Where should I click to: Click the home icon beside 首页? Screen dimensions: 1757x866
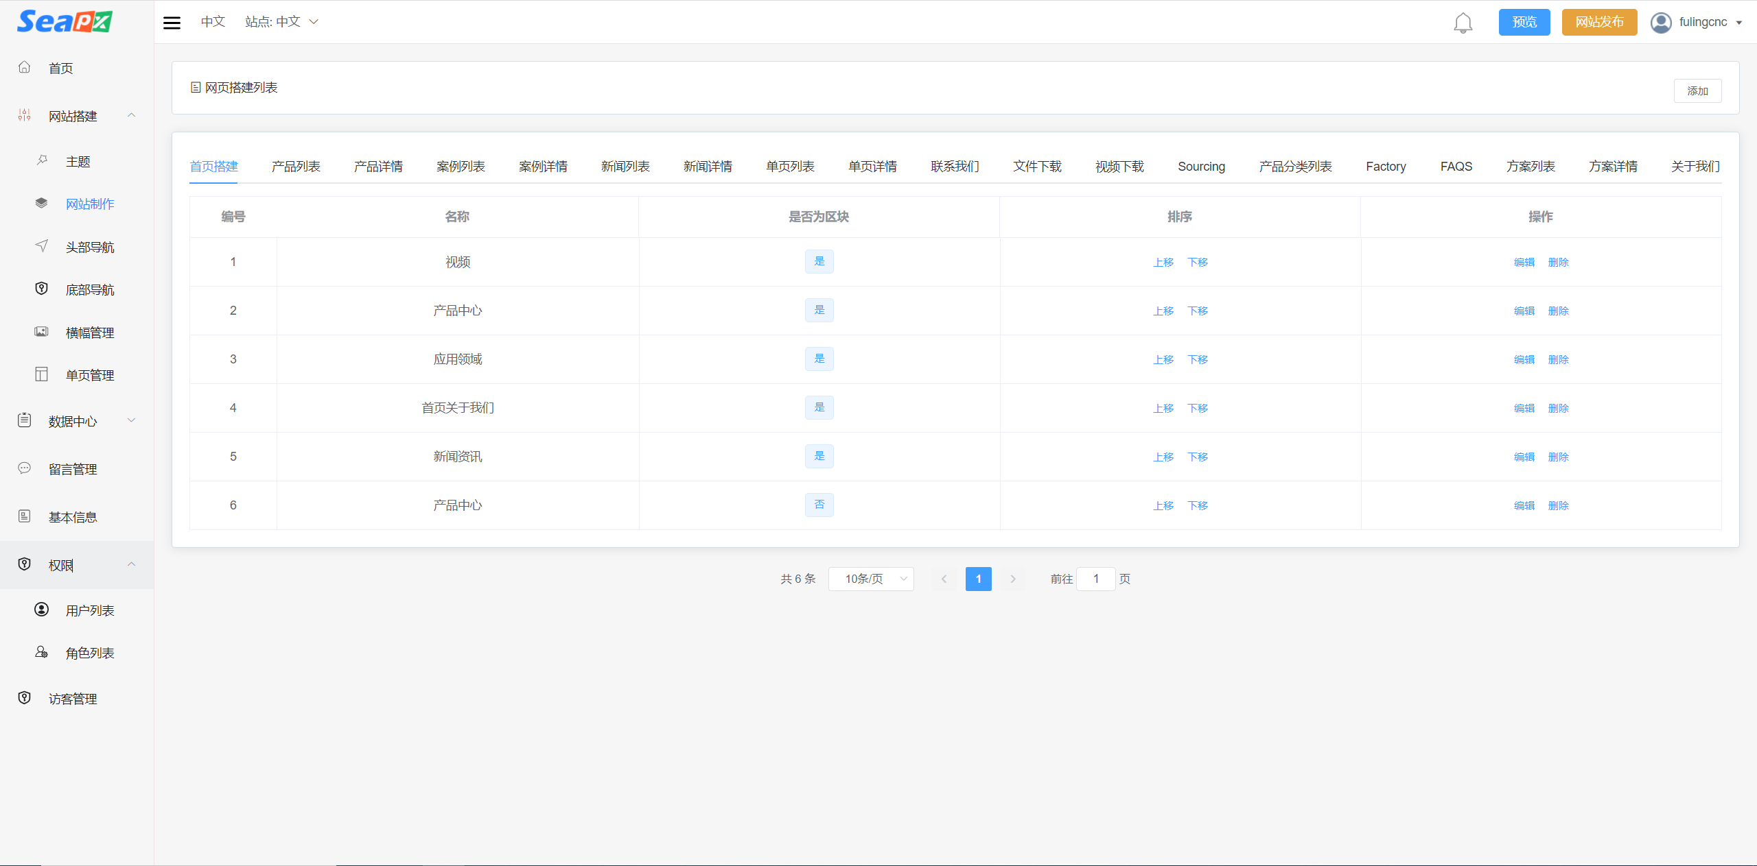[25, 67]
